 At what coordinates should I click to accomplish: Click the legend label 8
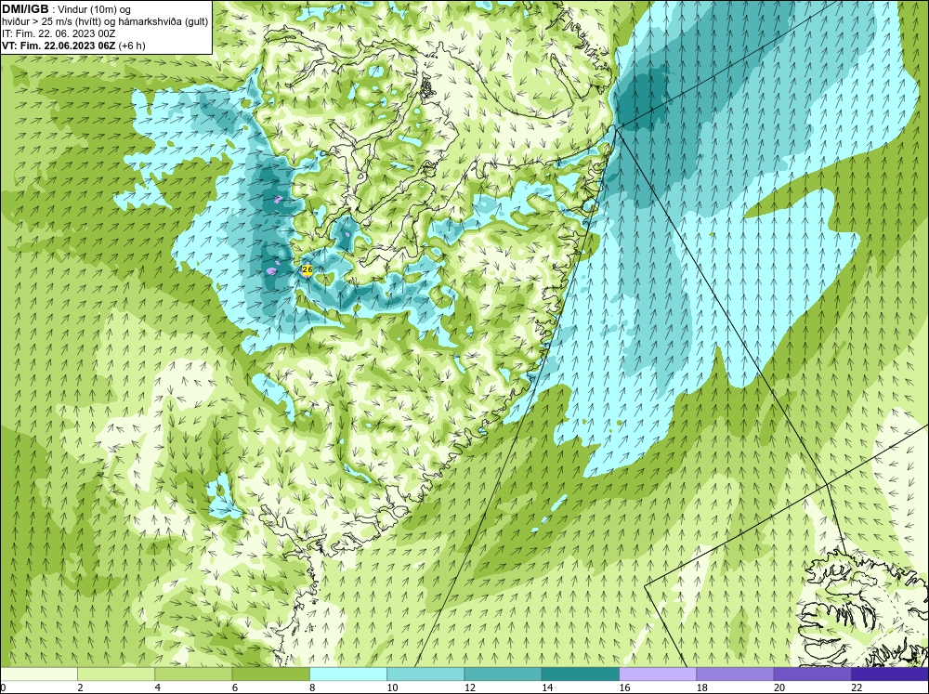tap(312, 687)
